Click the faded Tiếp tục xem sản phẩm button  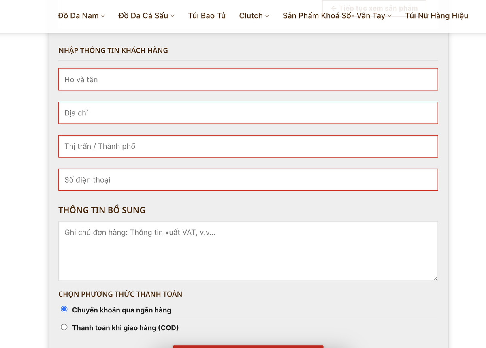click(374, 8)
